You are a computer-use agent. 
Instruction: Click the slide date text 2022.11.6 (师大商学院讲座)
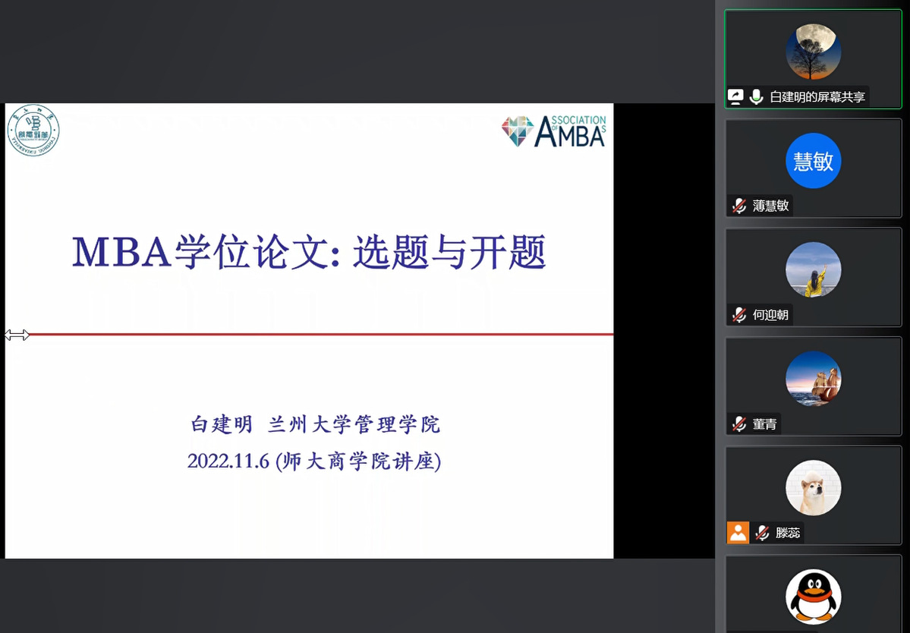pos(313,461)
